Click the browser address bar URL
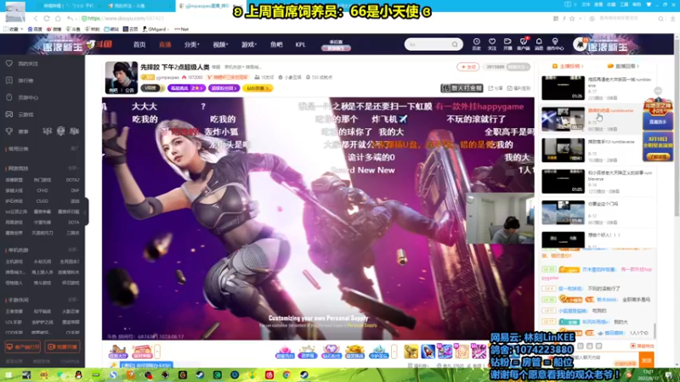The image size is (680, 382). click(x=126, y=19)
